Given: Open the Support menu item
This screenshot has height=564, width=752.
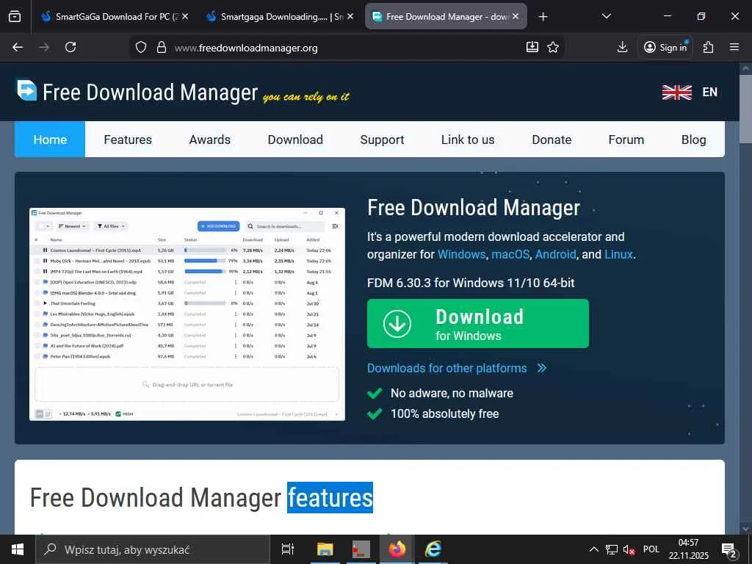Looking at the screenshot, I should click(382, 140).
